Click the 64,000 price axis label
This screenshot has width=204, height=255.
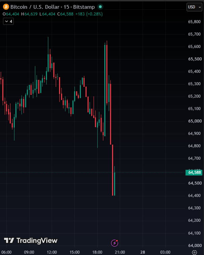click(195, 245)
